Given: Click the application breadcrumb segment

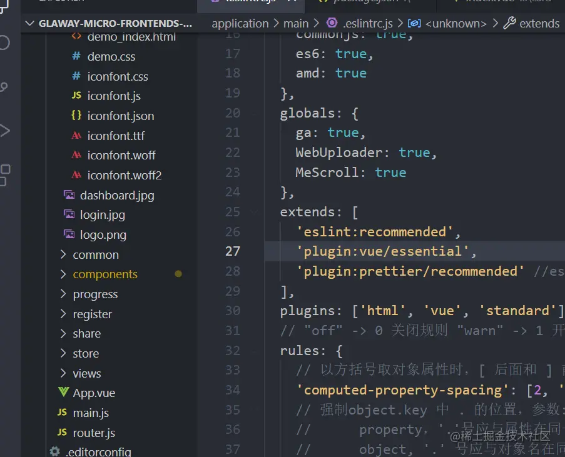Looking at the screenshot, I should (240, 23).
